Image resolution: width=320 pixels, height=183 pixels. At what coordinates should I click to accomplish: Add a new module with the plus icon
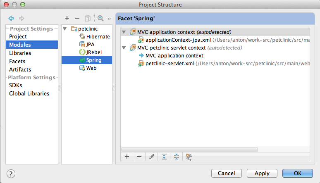pos(67,18)
